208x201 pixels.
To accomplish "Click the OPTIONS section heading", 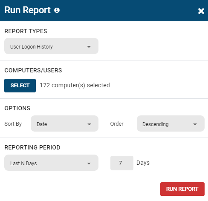I will coord(17,108).
